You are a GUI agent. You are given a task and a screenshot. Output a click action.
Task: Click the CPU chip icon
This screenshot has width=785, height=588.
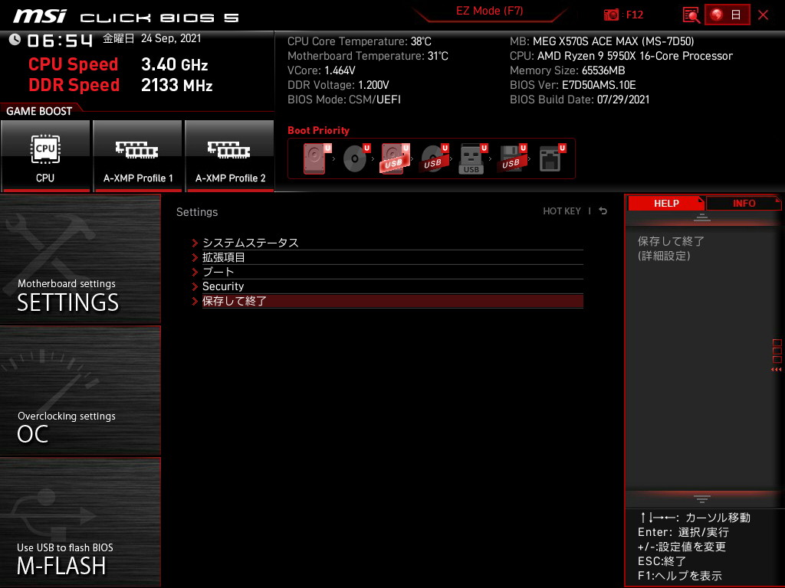pyautogui.click(x=45, y=149)
